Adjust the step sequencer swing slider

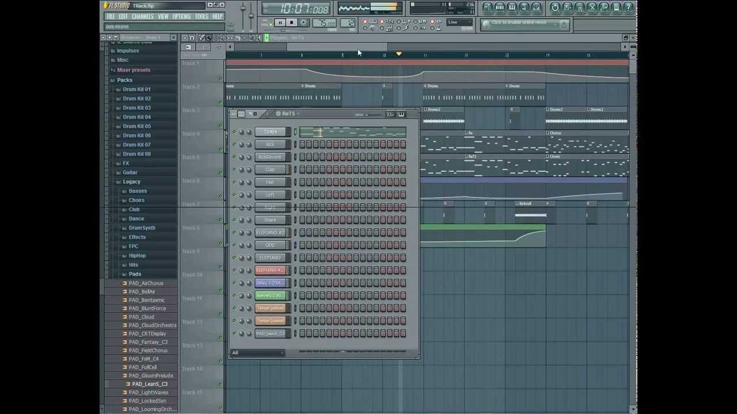373,114
